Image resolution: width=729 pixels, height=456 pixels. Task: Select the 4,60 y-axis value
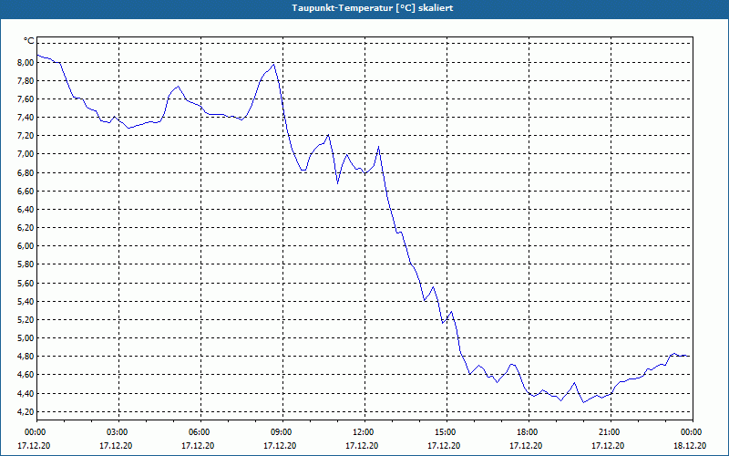(26, 375)
